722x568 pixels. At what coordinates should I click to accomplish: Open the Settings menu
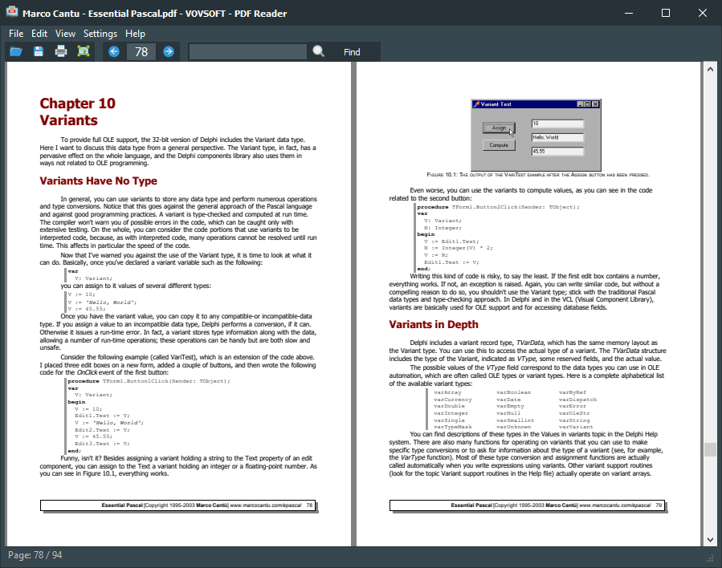pos(100,33)
